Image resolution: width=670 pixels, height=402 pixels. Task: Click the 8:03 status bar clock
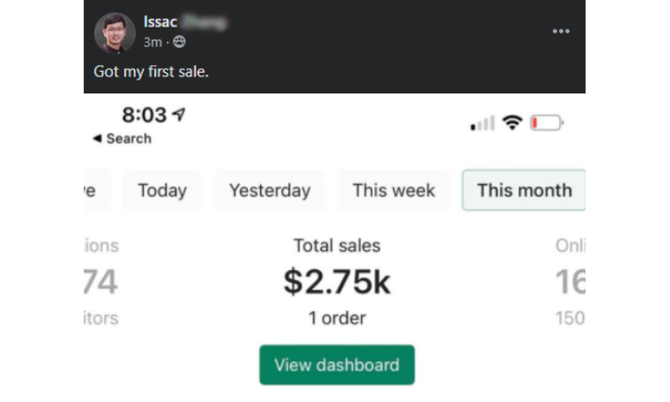point(143,115)
